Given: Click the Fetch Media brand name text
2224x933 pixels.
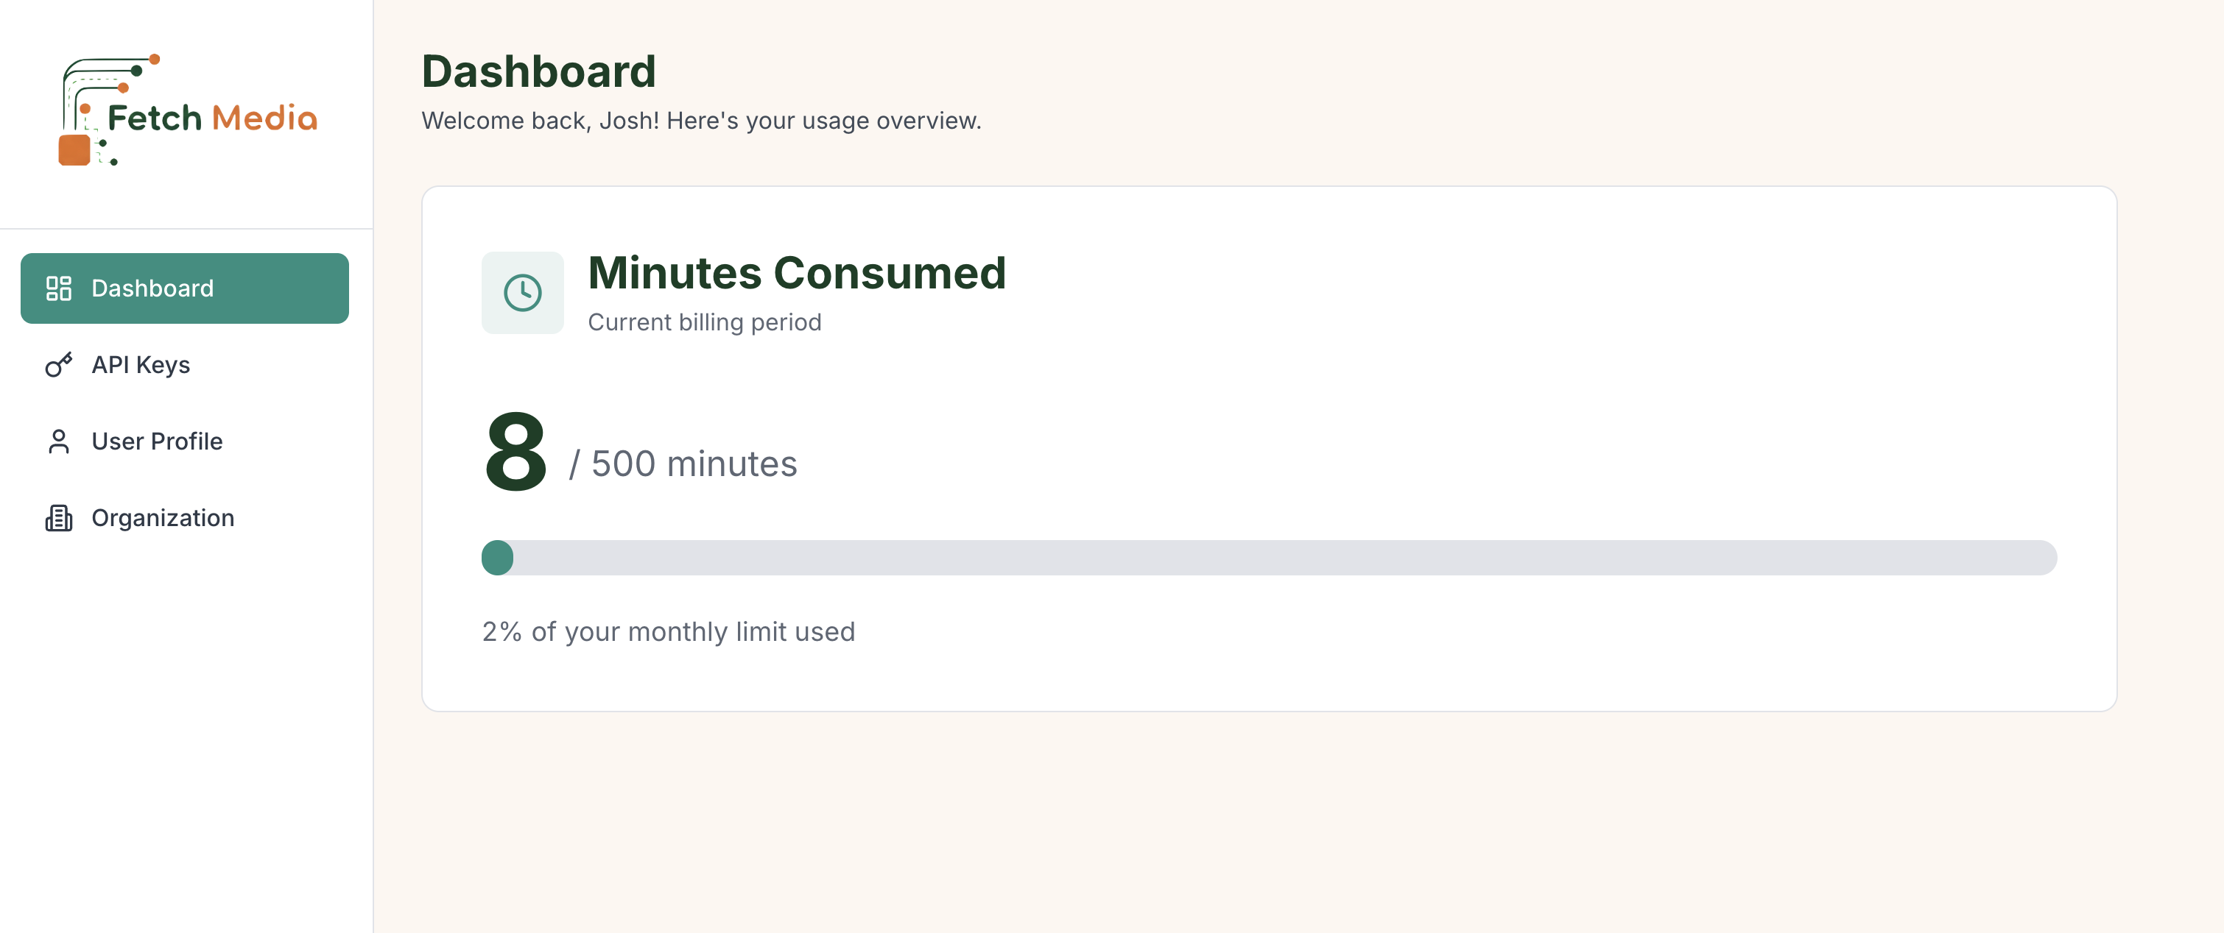Looking at the screenshot, I should pyautogui.click(x=212, y=118).
